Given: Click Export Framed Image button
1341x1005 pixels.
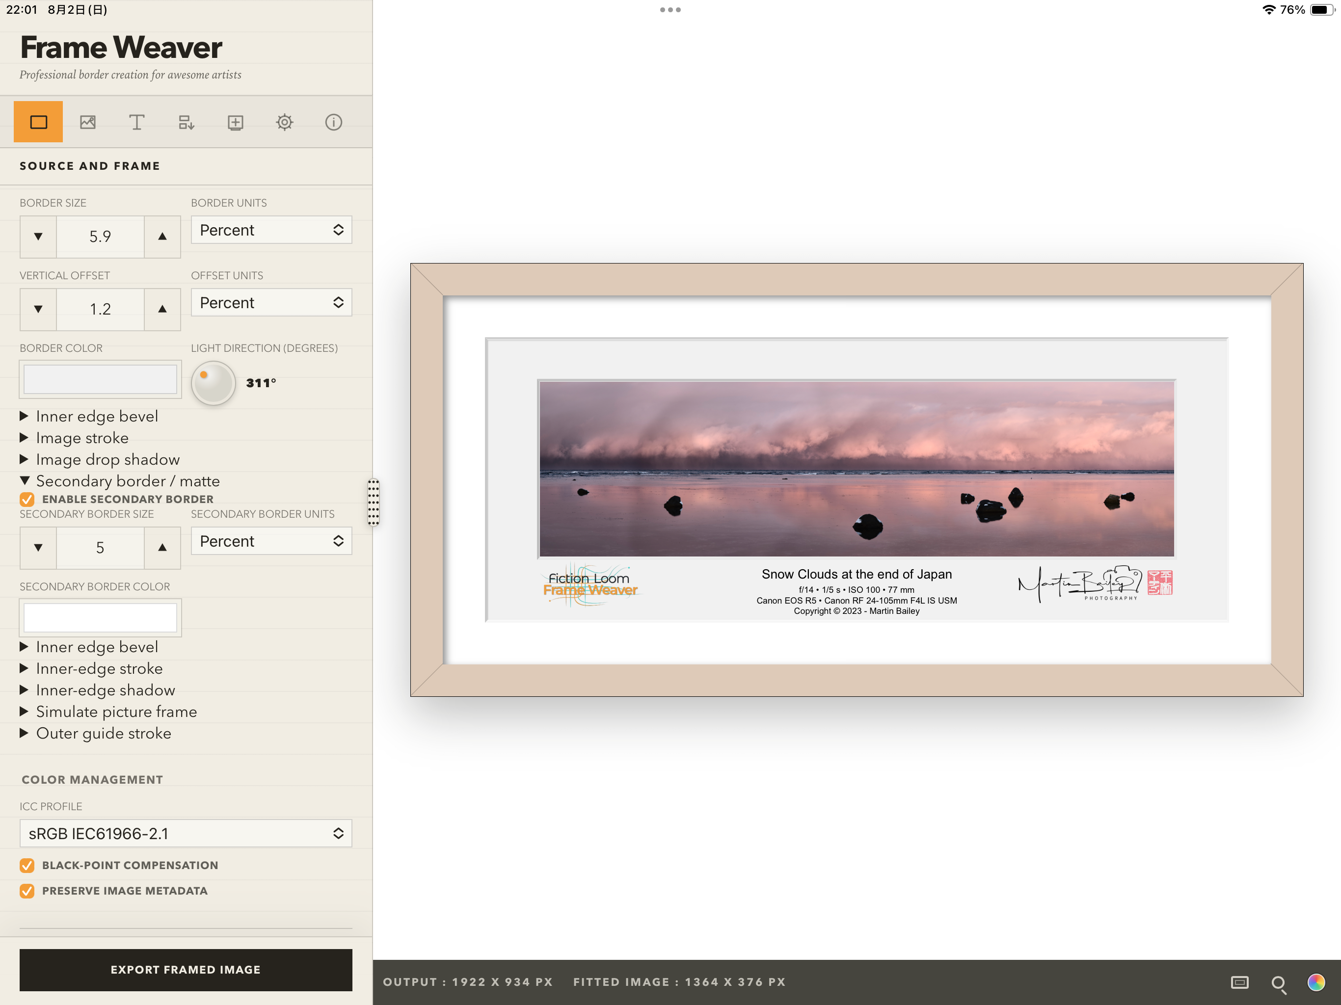Looking at the screenshot, I should [186, 970].
